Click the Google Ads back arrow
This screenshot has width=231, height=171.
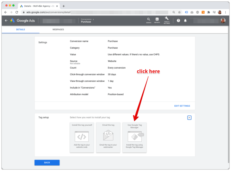click(6, 20)
